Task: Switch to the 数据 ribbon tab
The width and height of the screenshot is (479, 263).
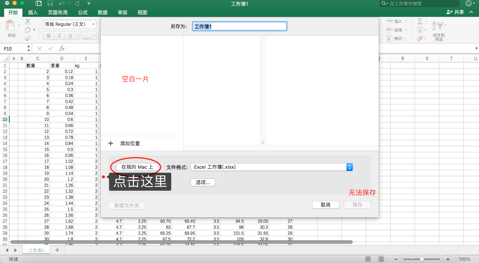Action: [103, 12]
